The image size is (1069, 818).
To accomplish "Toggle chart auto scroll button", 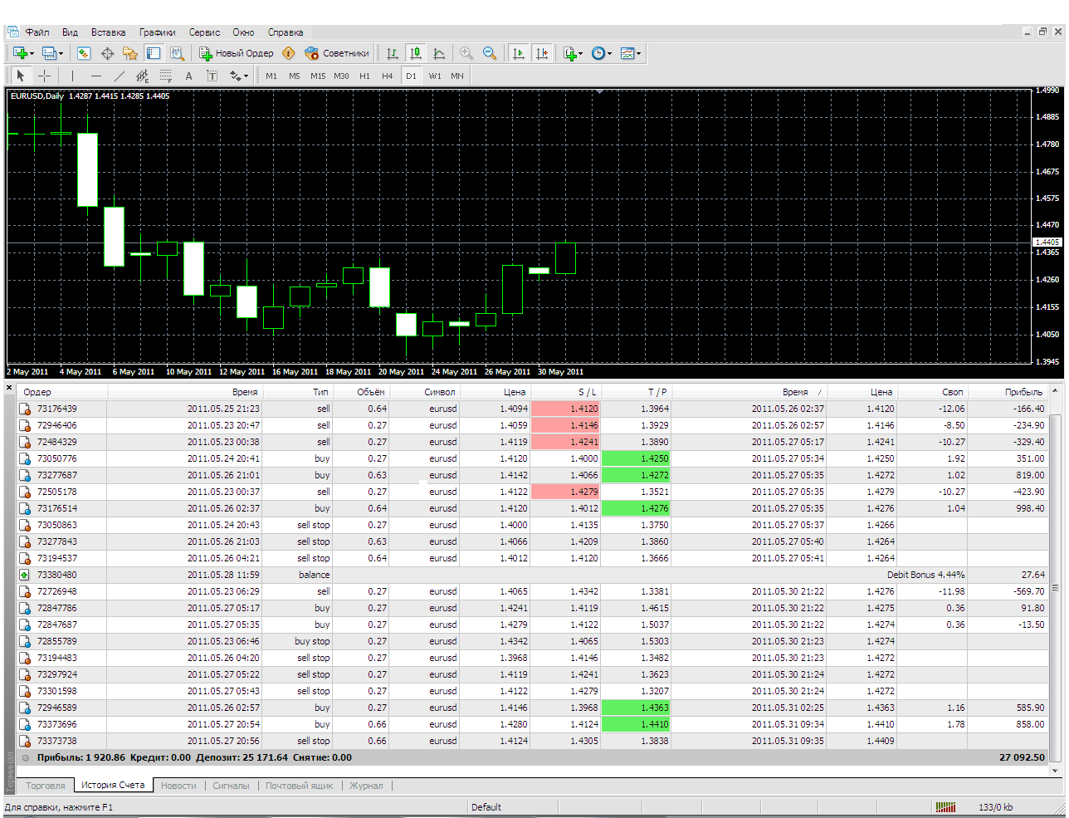I will click(519, 53).
